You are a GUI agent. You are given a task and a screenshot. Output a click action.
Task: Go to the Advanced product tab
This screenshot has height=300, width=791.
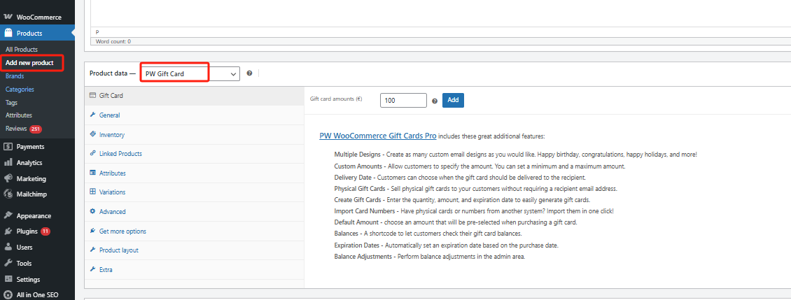pos(112,211)
